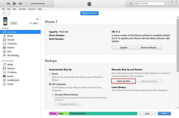Click the Restore Backup button
179x118 pixels.
coord(150,81)
